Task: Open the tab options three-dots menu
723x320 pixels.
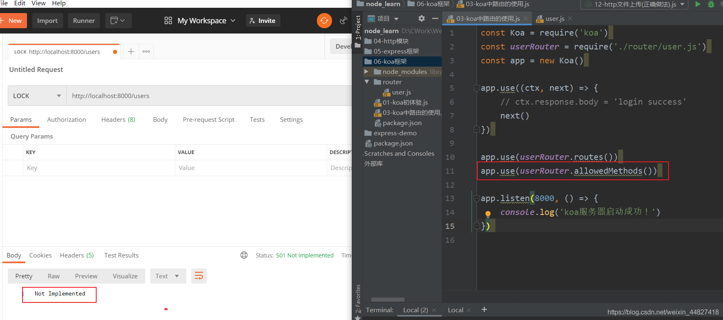Action: click(146, 51)
